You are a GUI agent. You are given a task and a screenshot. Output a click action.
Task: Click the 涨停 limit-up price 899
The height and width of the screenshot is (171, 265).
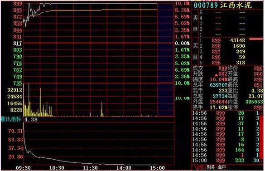258,107
